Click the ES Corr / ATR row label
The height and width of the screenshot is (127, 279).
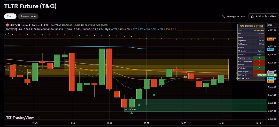coord(243,78)
